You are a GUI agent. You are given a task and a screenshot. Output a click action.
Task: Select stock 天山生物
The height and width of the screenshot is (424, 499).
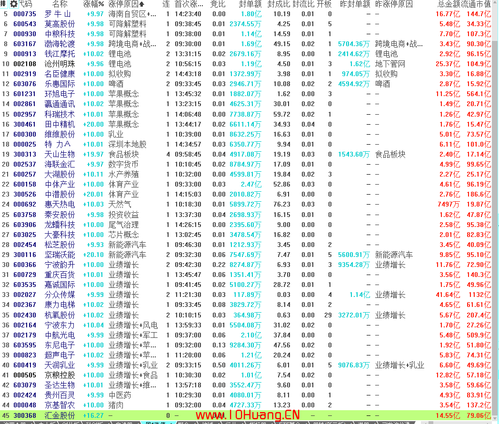60,154
